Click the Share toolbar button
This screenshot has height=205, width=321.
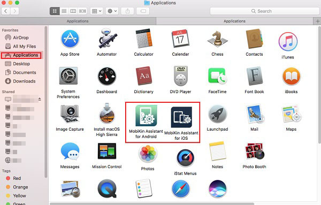(x=127, y=11)
